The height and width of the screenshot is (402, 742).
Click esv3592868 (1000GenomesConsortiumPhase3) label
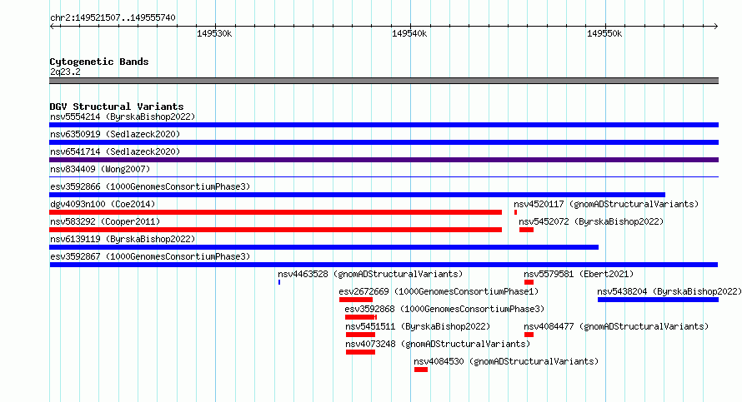[x=444, y=309]
